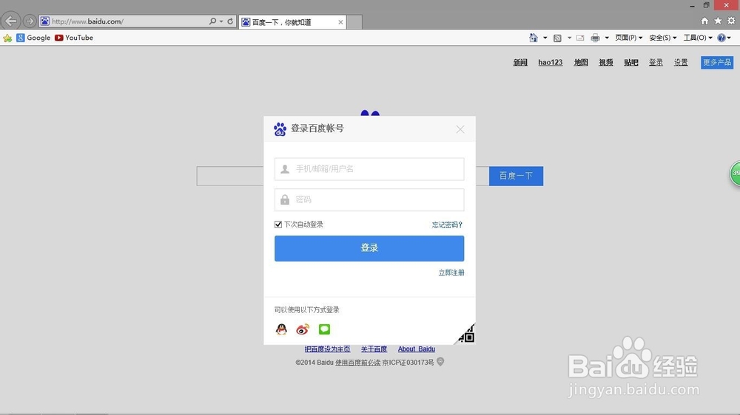Click the favorites star on bookmarks bar

pos(7,38)
